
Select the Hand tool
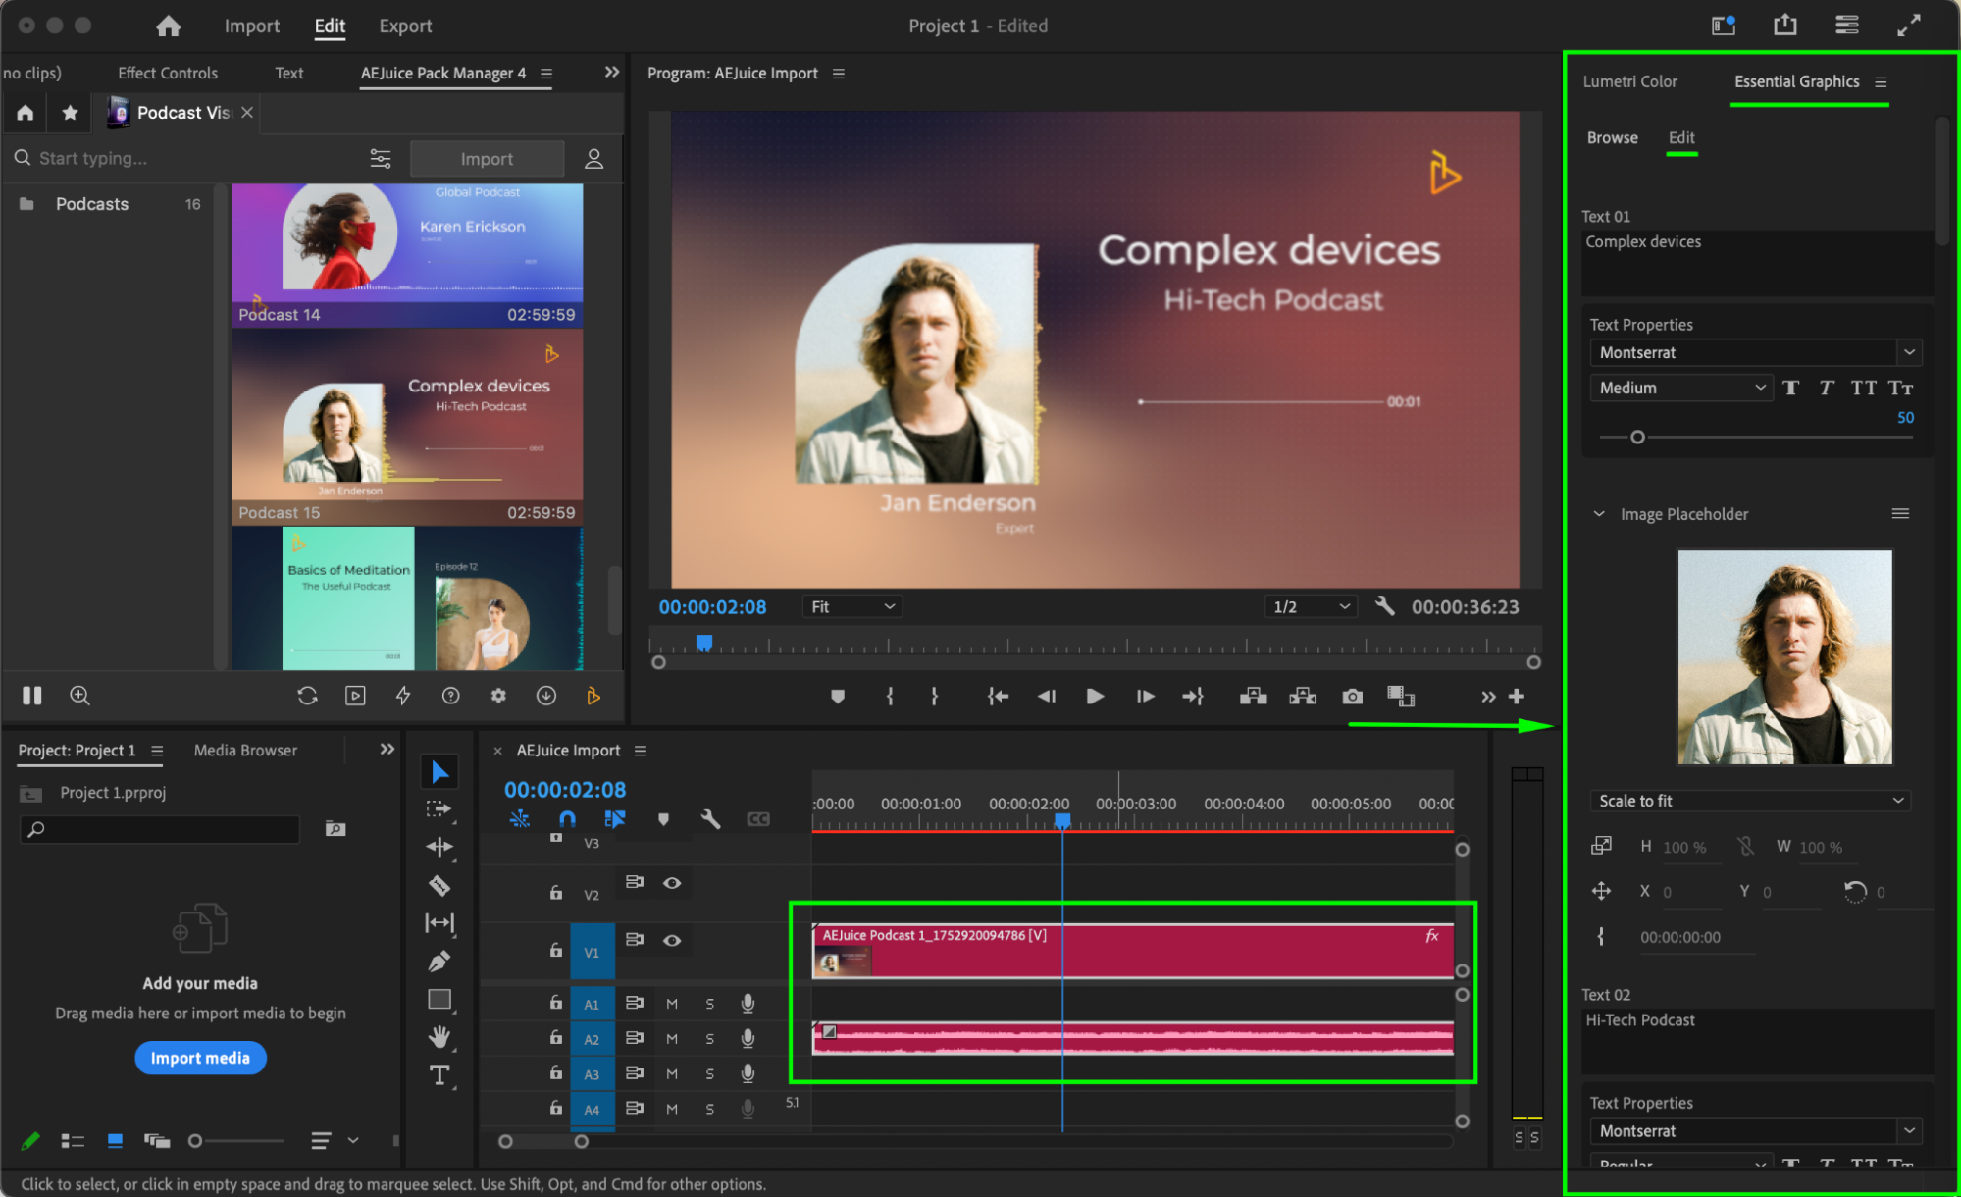pos(439,1037)
